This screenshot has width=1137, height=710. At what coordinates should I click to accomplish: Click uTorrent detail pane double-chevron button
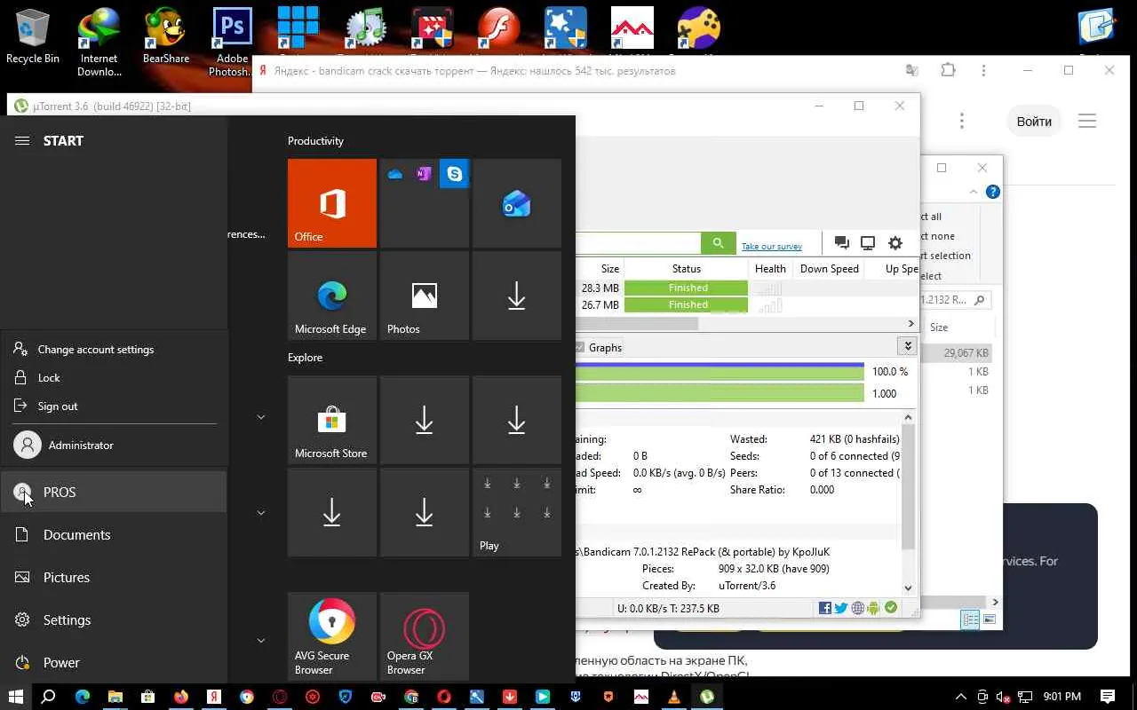point(907,346)
